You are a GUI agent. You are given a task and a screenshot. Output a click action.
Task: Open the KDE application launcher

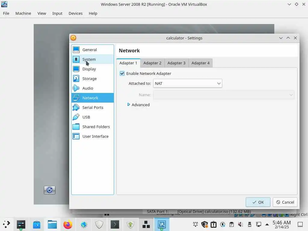pos(7,224)
